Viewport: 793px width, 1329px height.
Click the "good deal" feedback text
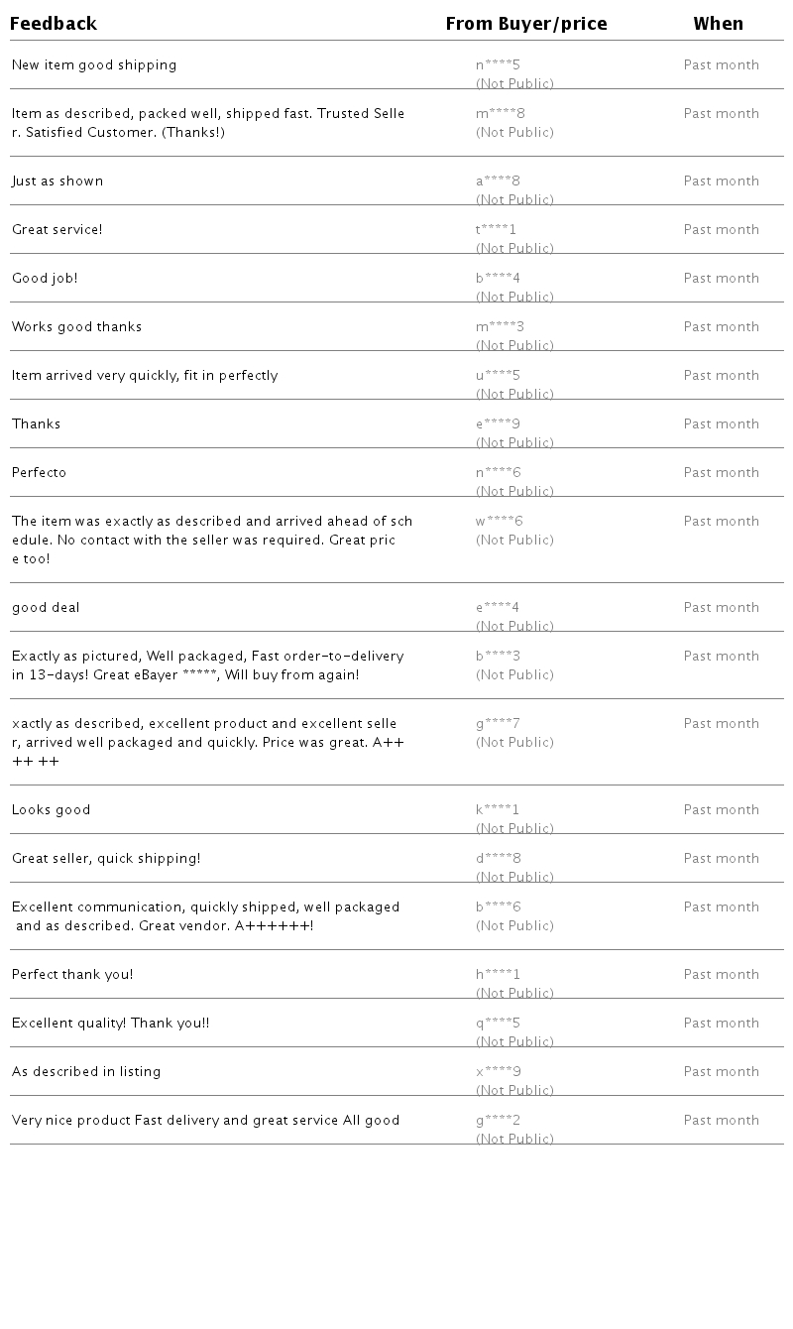coord(46,608)
